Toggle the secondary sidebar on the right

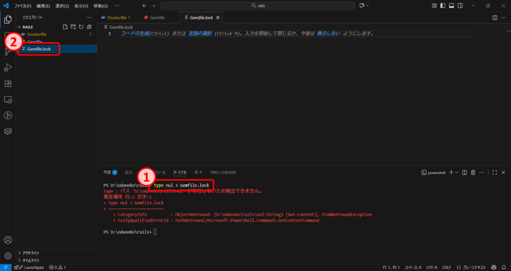tap(460, 5)
